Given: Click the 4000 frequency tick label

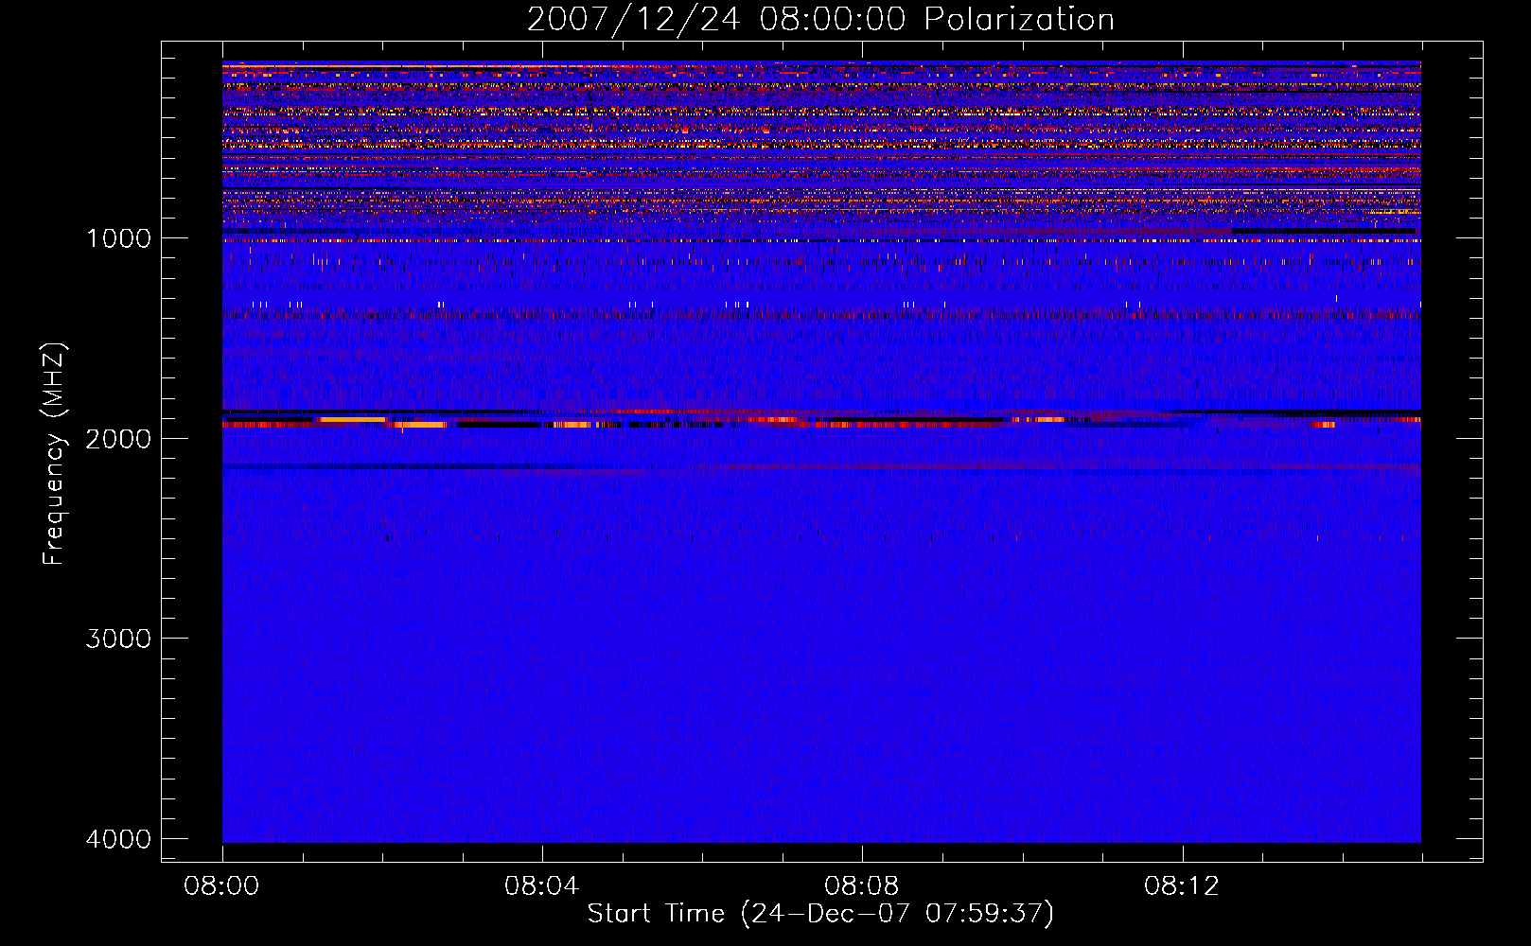Looking at the screenshot, I should [x=119, y=839].
